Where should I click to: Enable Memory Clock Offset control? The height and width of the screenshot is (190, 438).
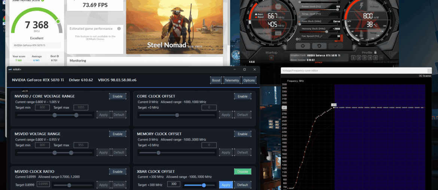[x=243, y=134]
